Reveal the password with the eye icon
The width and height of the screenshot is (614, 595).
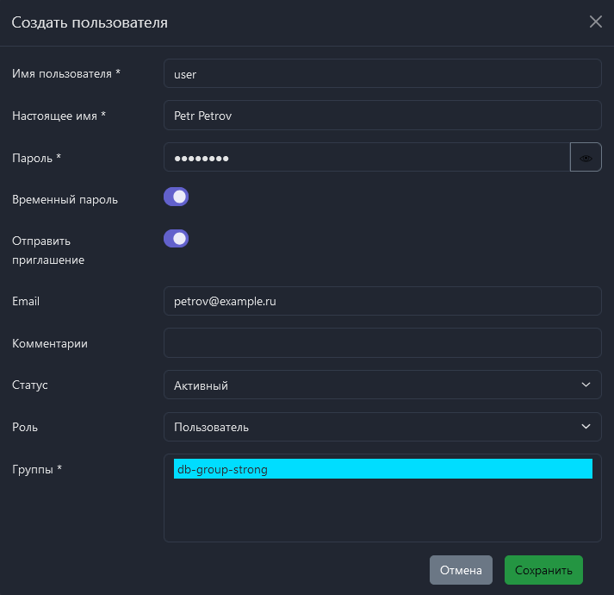click(x=586, y=158)
